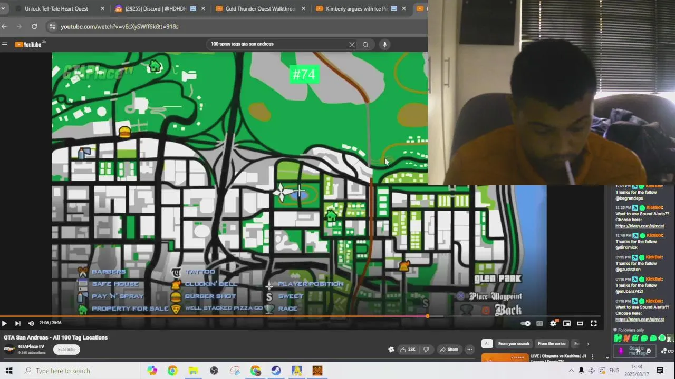675x379 pixels.
Task: Open File Explorer from the taskbar
Action: (x=193, y=371)
